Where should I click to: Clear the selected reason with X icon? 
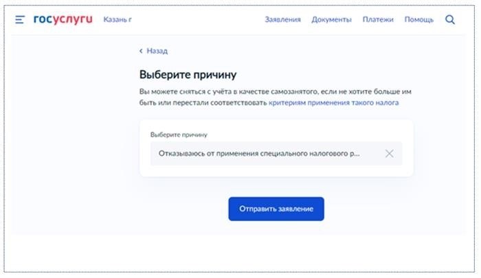(x=390, y=154)
